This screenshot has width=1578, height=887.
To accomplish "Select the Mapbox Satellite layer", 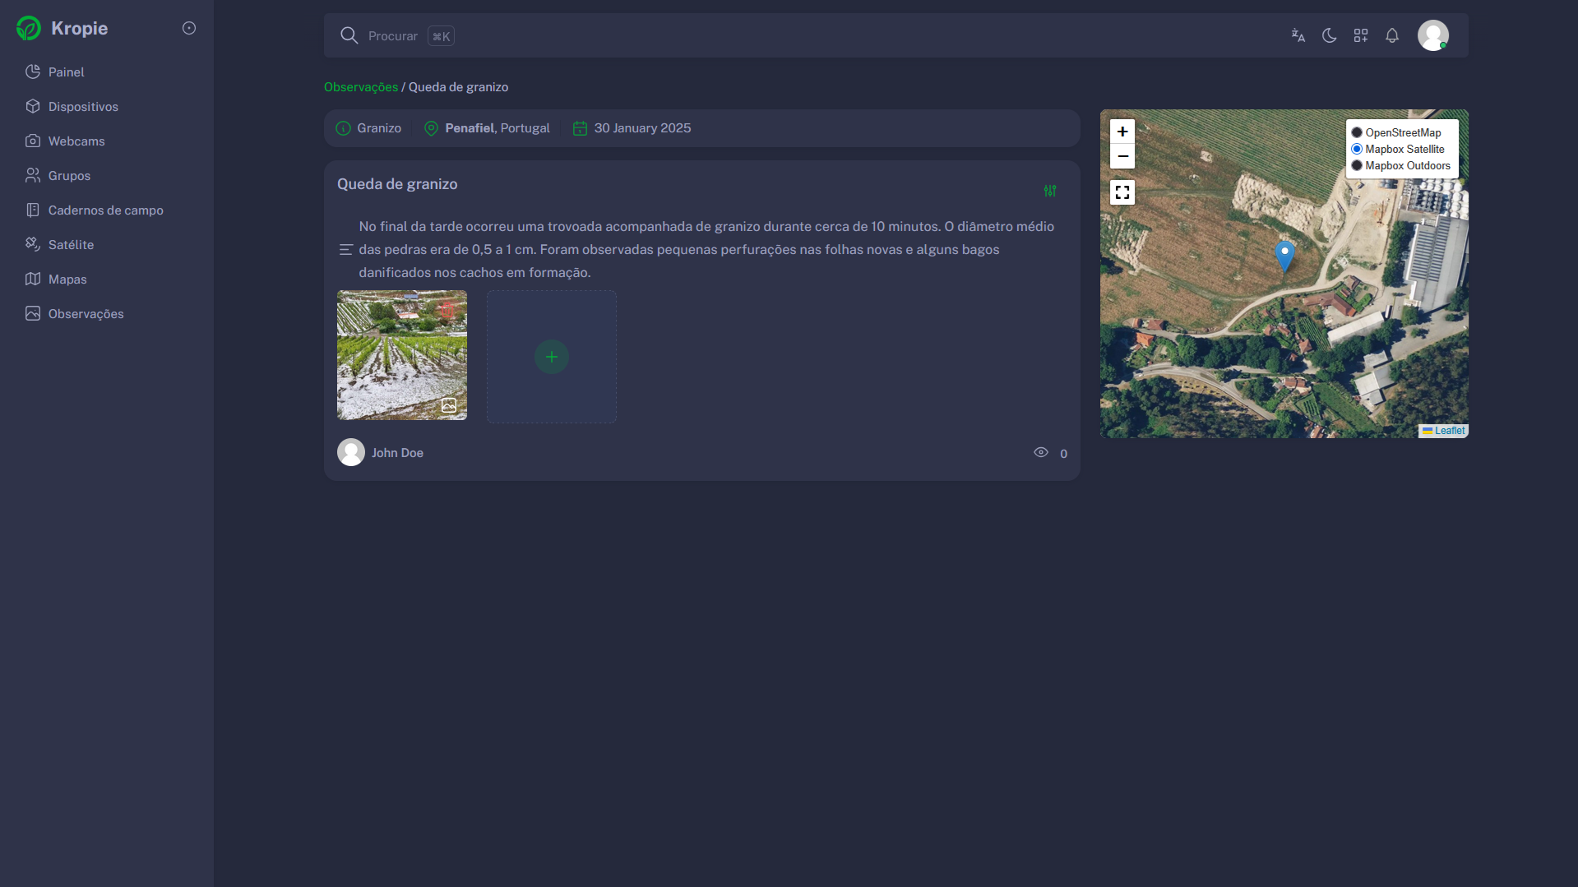I will 1357,149.
